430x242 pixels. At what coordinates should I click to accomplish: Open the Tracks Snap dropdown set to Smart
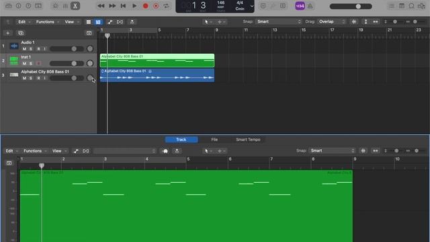[x=279, y=22]
